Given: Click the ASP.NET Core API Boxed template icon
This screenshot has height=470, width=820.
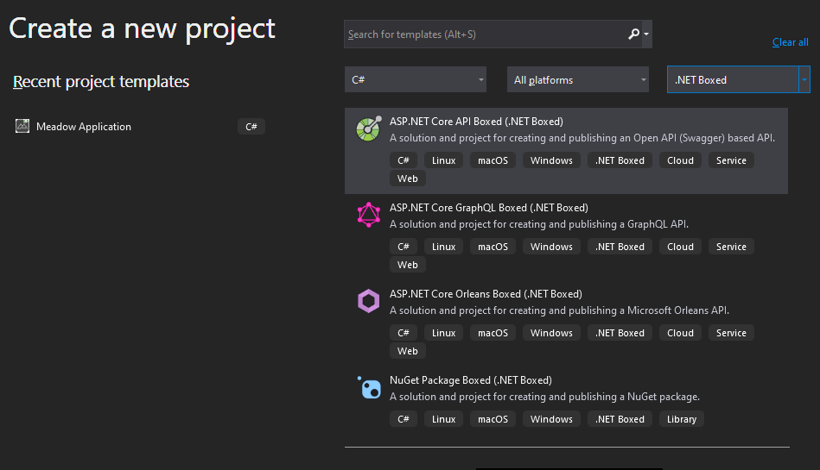Looking at the screenshot, I should (x=369, y=128).
